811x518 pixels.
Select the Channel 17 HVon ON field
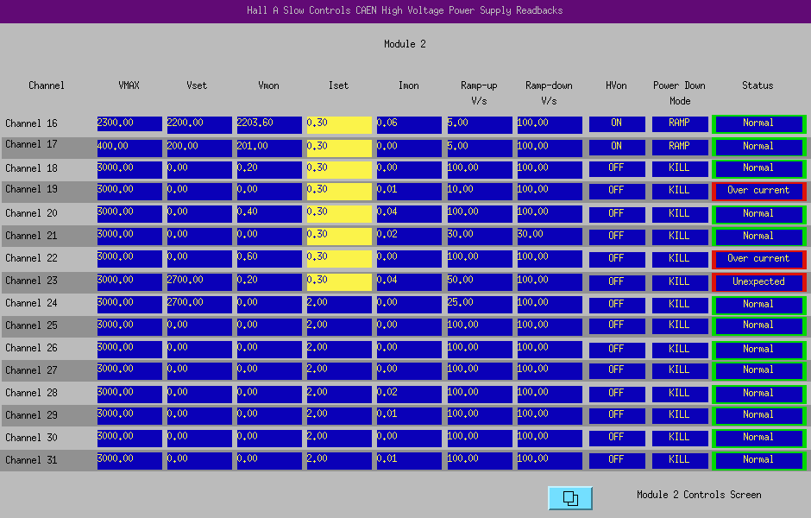pyautogui.click(x=617, y=148)
